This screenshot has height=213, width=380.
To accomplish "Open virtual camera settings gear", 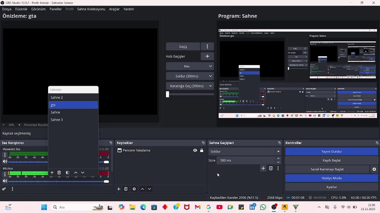I will coord(374,169).
